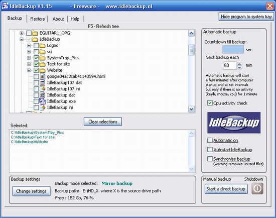This screenshot has width=276, height=218.
Task: Click the Logos folder icon
Action: [x=43, y=46]
